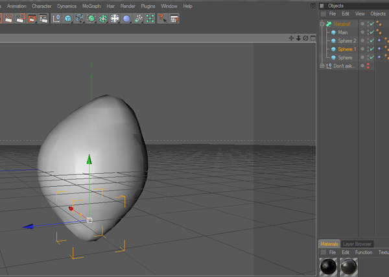Toggle the Sphere object green enable checkmark
Screen dimensions: 389x277
(x=372, y=57)
